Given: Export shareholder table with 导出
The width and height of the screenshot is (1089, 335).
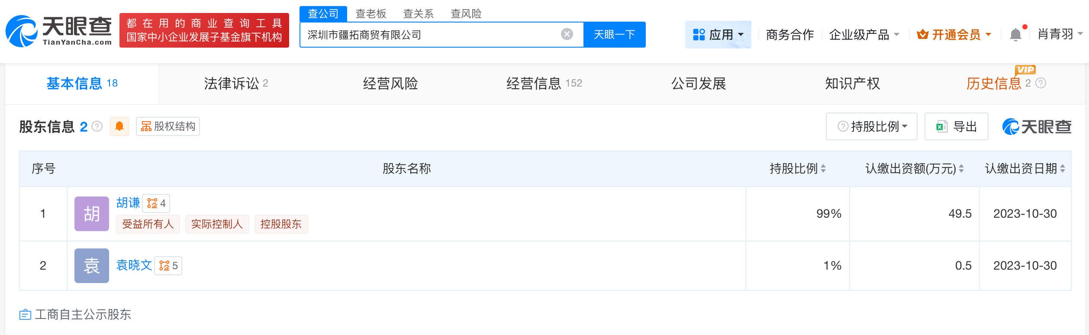Looking at the screenshot, I should [x=957, y=126].
